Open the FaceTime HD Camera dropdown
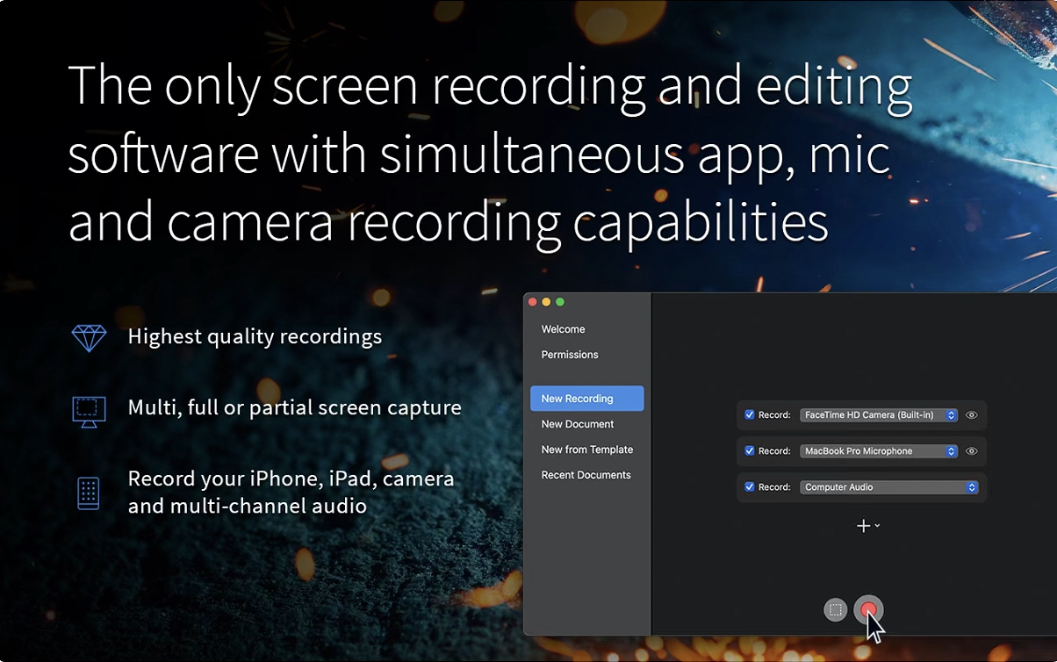 pos(878,415)
